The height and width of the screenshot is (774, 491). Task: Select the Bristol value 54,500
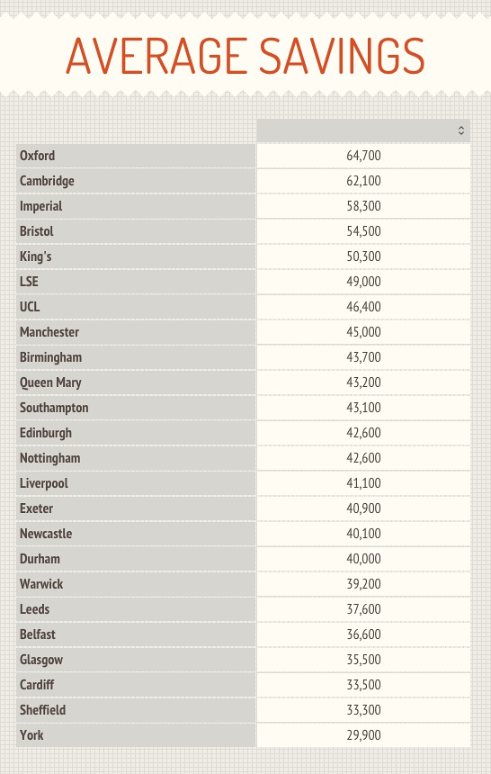coord(363,231)
